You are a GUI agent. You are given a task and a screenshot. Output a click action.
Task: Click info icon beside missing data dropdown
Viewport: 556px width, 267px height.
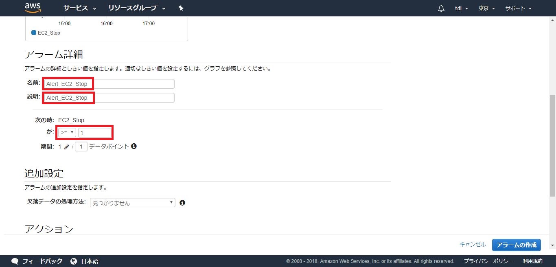[182, 203]
